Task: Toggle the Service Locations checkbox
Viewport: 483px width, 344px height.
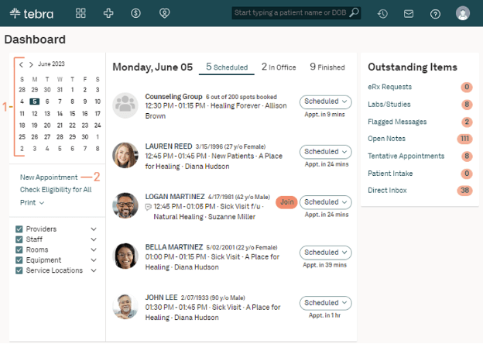Action: (20, 271)
